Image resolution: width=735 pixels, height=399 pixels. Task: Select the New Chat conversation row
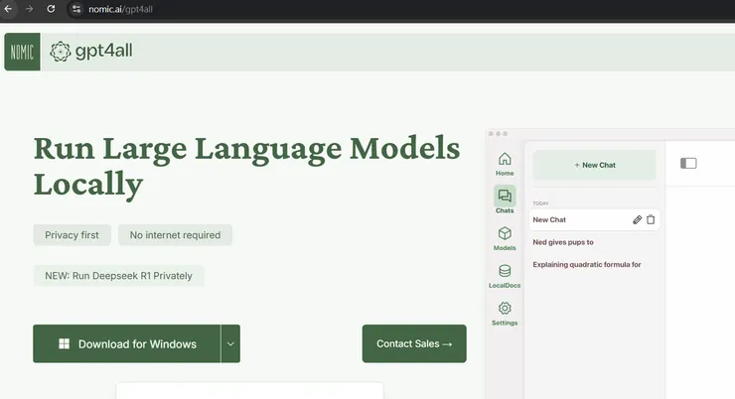594,219
